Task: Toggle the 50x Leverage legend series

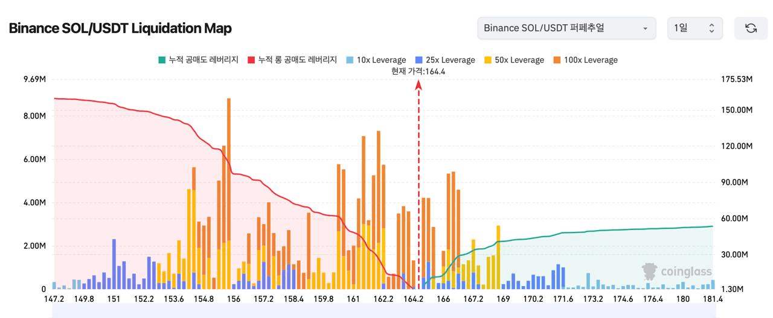Action: (x=514, y=60)
